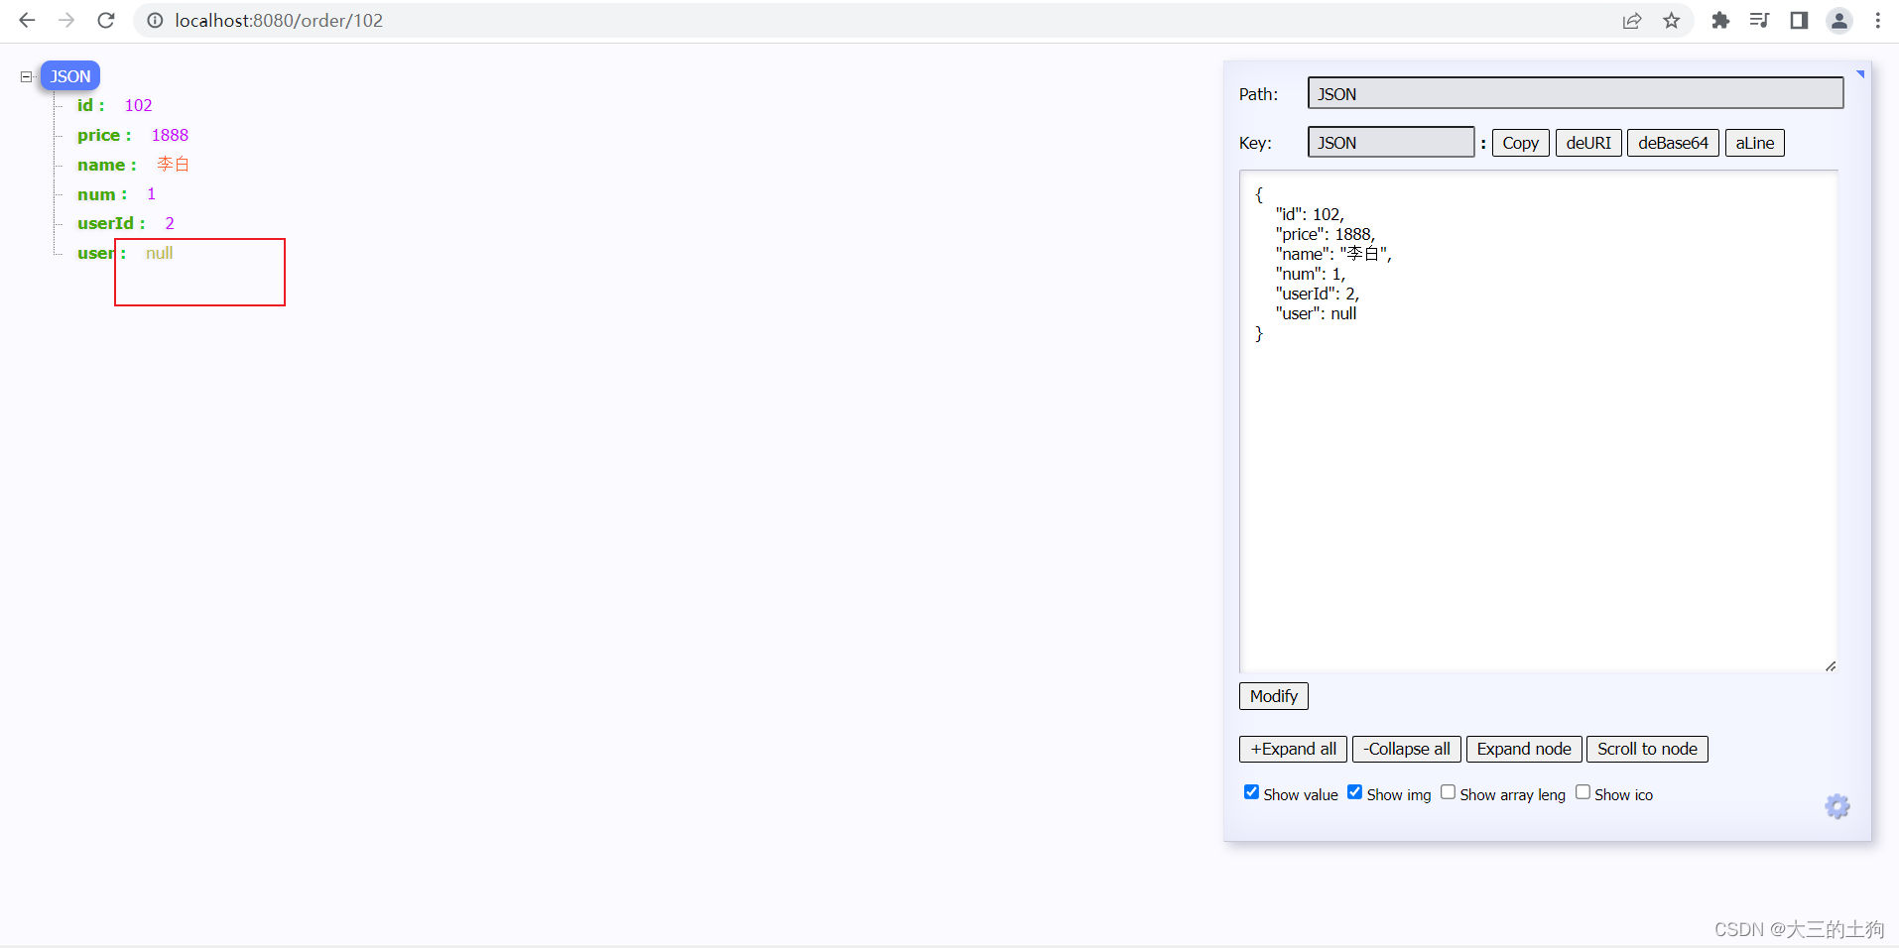Share this page
The image size is (1899, 948).
pyautogui.click(x=1632, y=20)
